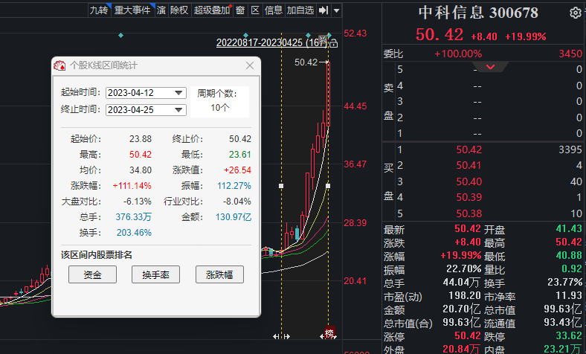
Task: Open the 重大事件 toolbar item
Action: (132, 10)
